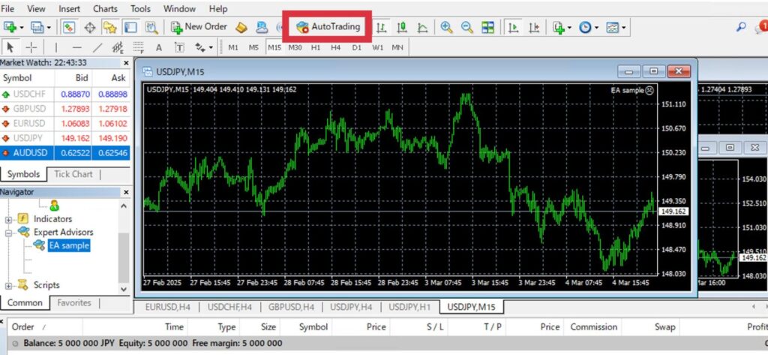Select the Text 'A' drawing tool
Screen dimensions: 768x355
click(x=159, y=47)
